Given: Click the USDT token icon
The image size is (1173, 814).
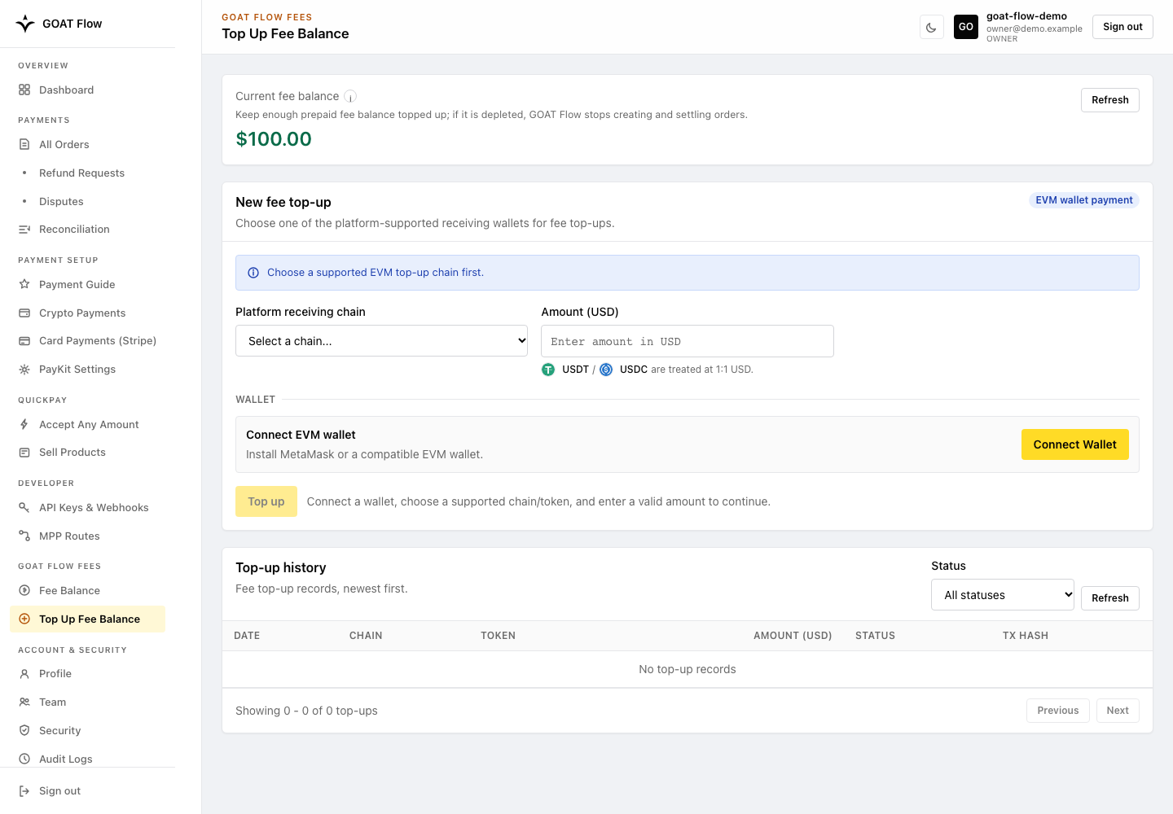Looking at the screenshot, I should [x=548, y=370].
